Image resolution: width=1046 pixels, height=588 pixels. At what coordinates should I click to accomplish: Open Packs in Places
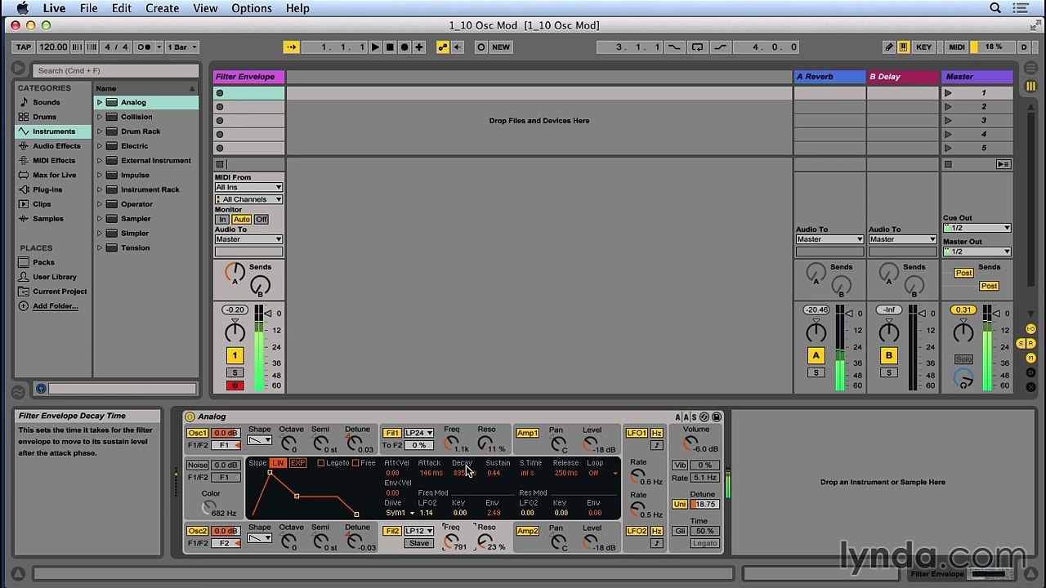43,262
